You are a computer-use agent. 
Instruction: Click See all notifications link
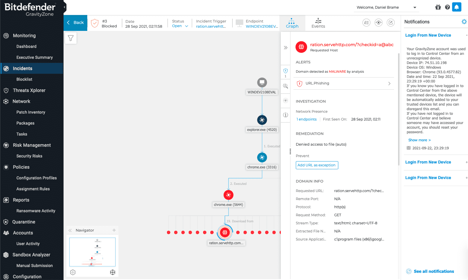click(434, 271)
